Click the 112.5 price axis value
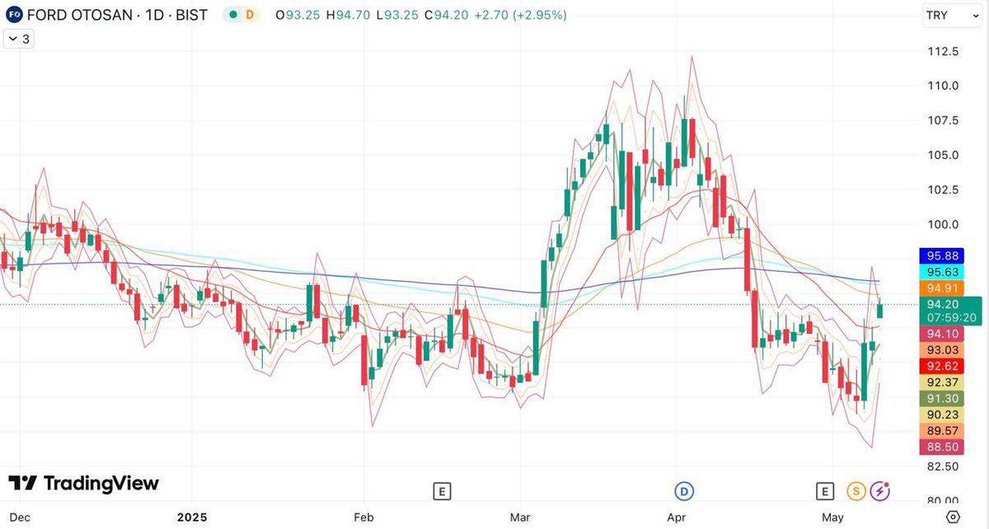 coord(943,51)
